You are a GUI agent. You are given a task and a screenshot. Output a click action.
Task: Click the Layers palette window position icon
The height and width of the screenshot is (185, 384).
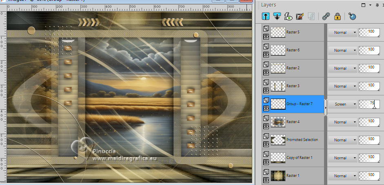pyautogui.click(x=364, y=5)
